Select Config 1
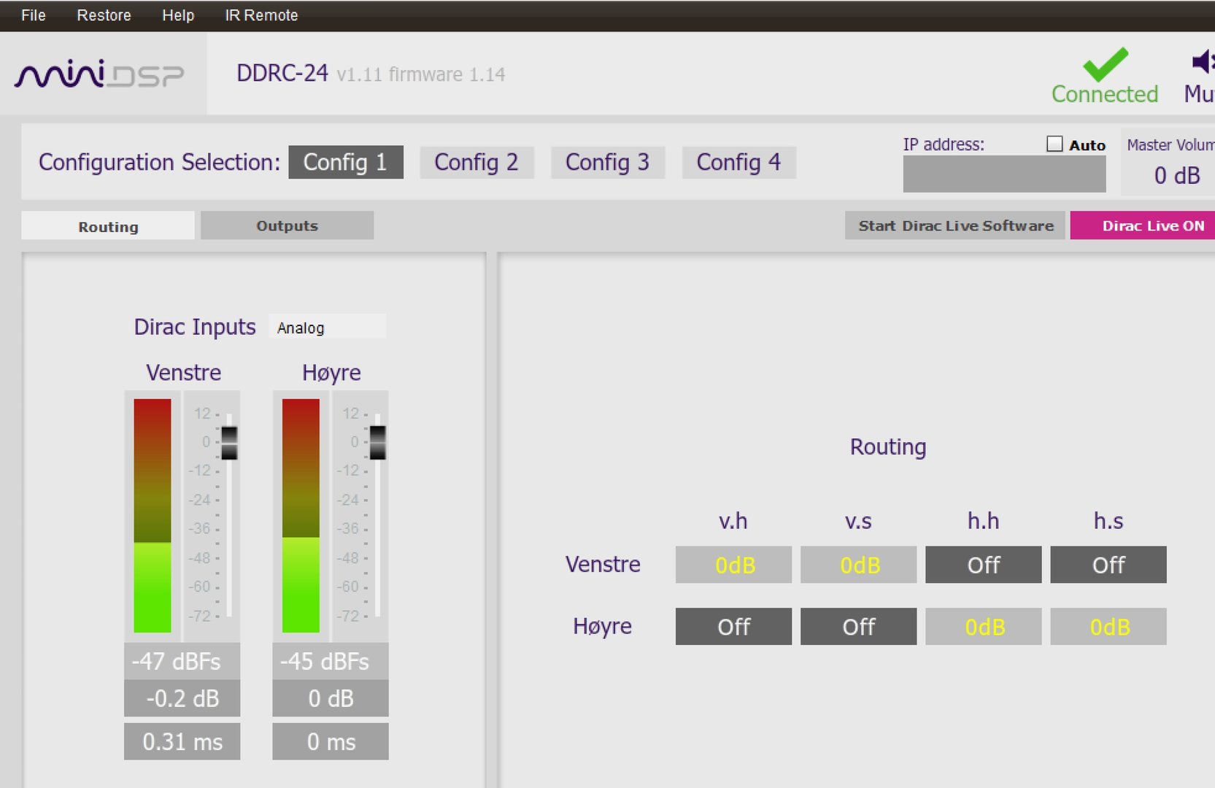This screenshot has width=1215, height=788. click(x=346, y=162)
